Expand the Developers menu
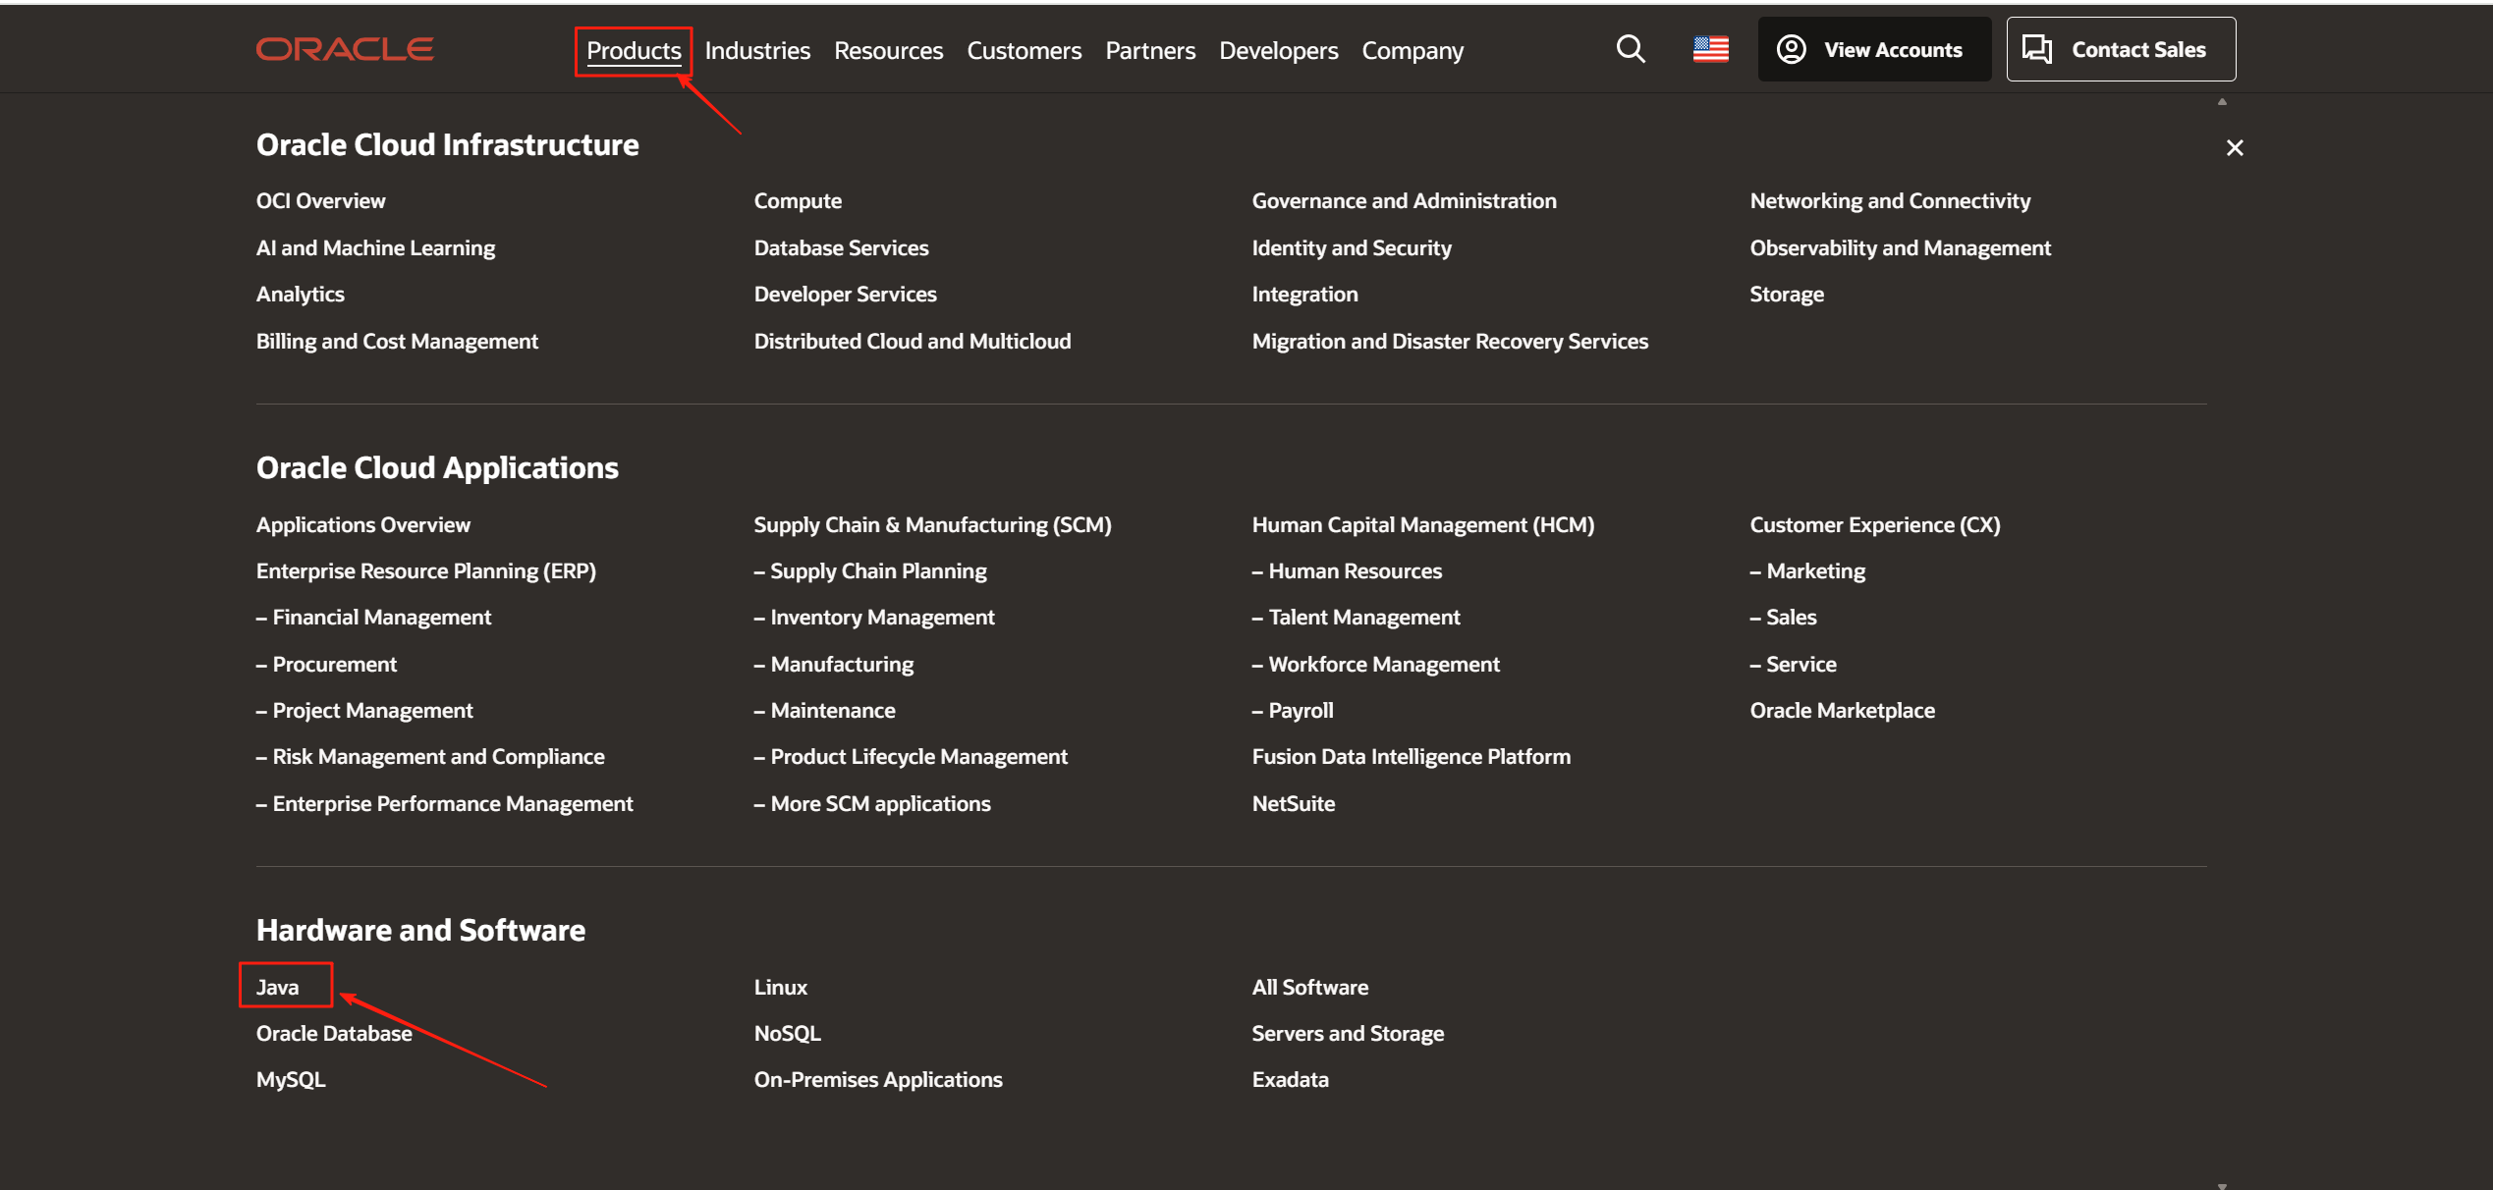Screen dimensions: 2493x1190 (x=1278, y=50)
